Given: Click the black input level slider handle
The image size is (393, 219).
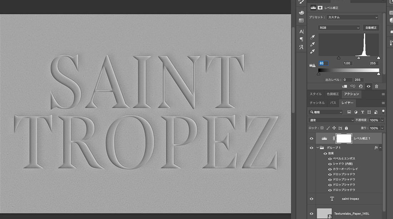Looking at the screenshot, I should tap(339, 58).
